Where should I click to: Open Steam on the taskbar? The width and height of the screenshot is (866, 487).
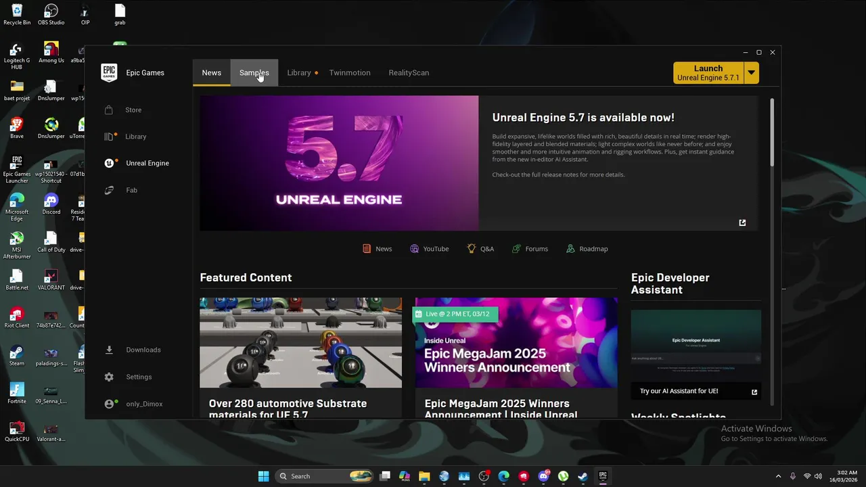583,476
